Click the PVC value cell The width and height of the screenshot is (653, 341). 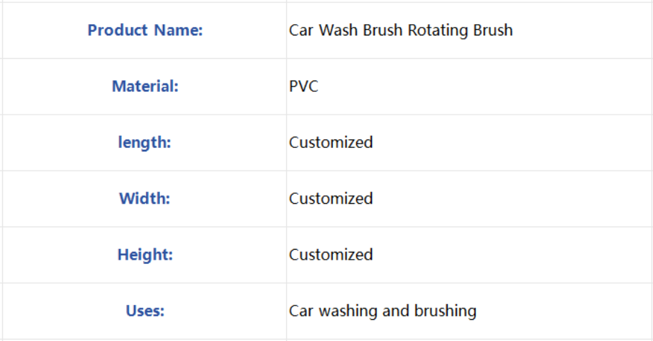click(470, 86)
